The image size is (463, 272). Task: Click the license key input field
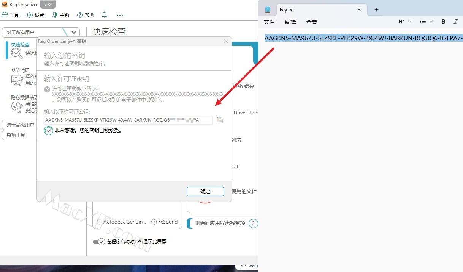tap(128, 120)
